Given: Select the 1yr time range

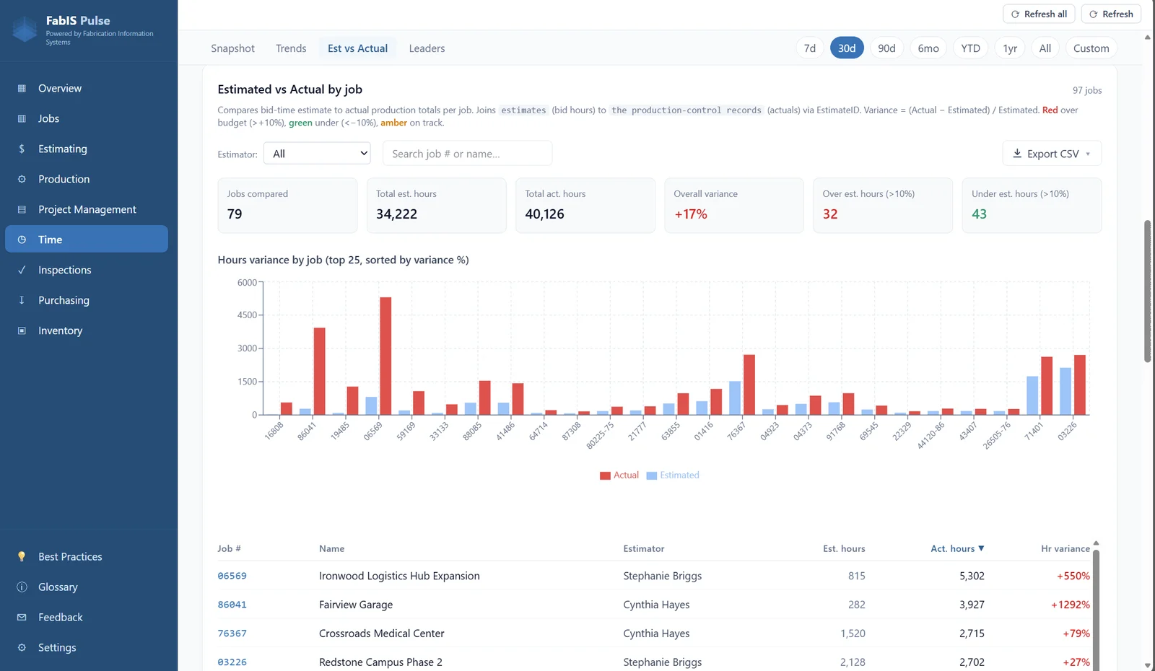Looking at the screenshot, I should (x=1010, y=48).
